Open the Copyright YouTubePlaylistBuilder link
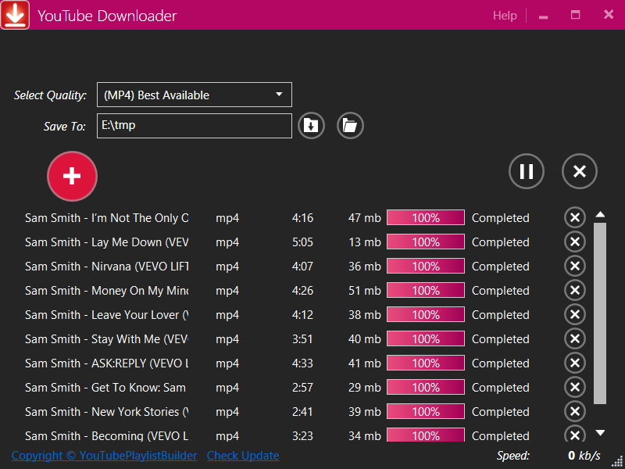The width and height of the screenshot is (625, 469). pyautogui.click(x=104, y=456)
